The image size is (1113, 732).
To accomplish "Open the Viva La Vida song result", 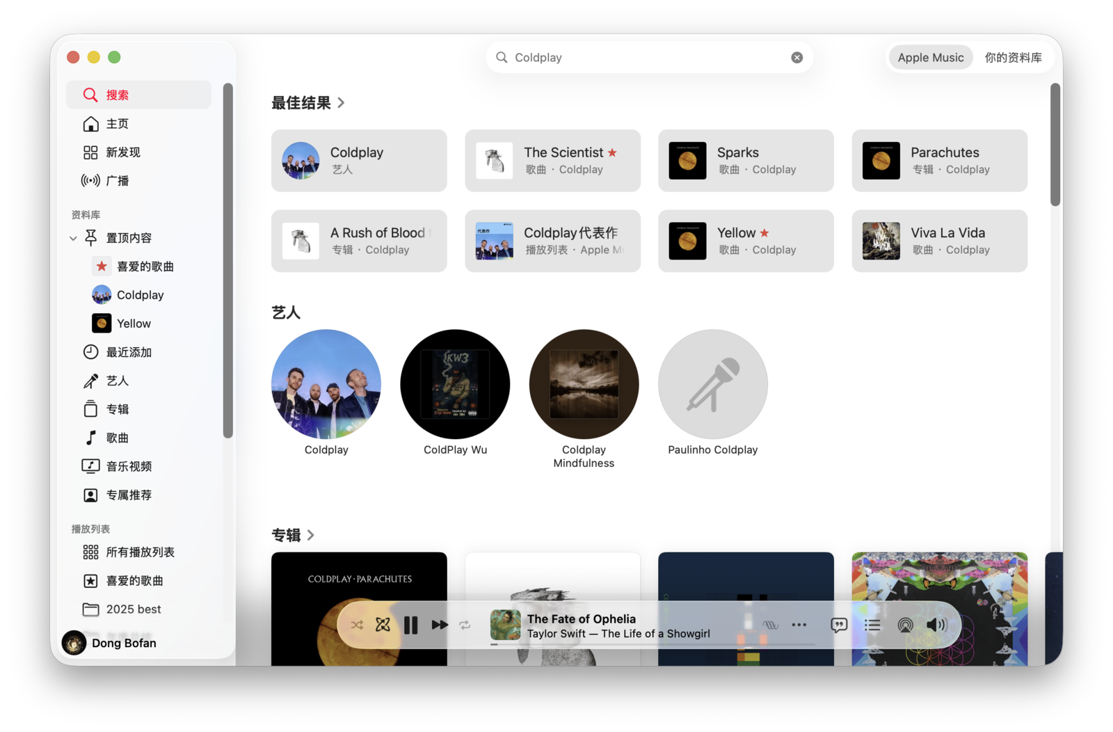I will tap(939, 241).
